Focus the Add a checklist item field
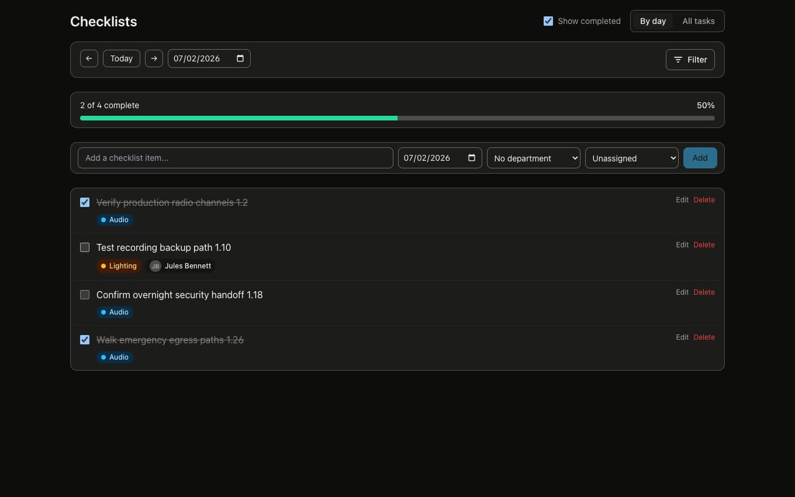The width and height of the screenshot is (795, 497). [236, 158]
